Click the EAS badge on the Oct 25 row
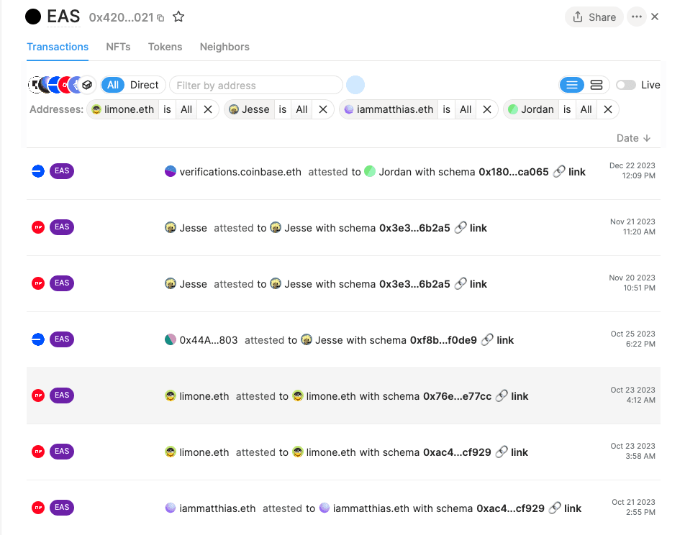Screen dimensions: 685x535 click(x=62, y=339)
